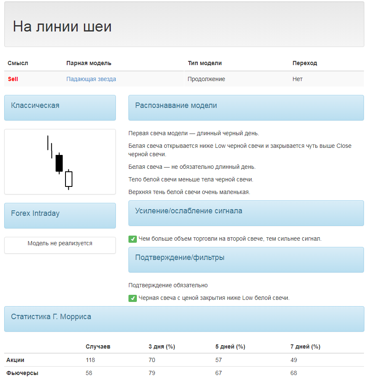Click the candlestick pattern illustration
This screenshot has width=369, height=383.
click(60, 162)
